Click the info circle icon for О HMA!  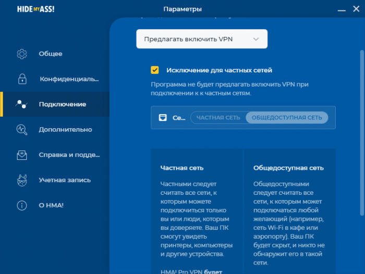pyautogui.click(x=22, y=205)
